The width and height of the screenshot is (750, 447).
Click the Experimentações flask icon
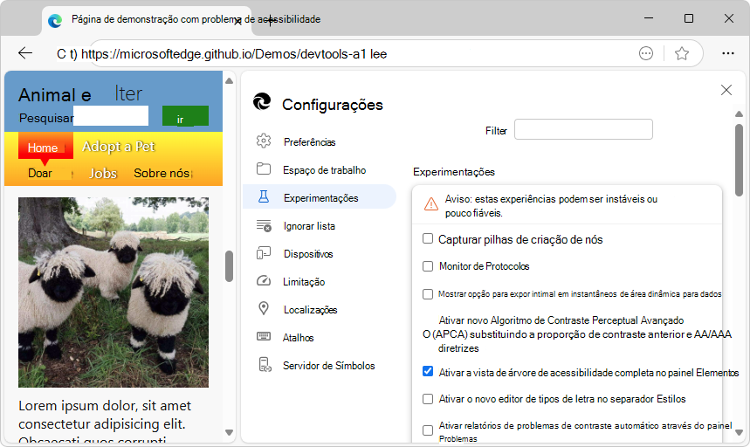264,197
